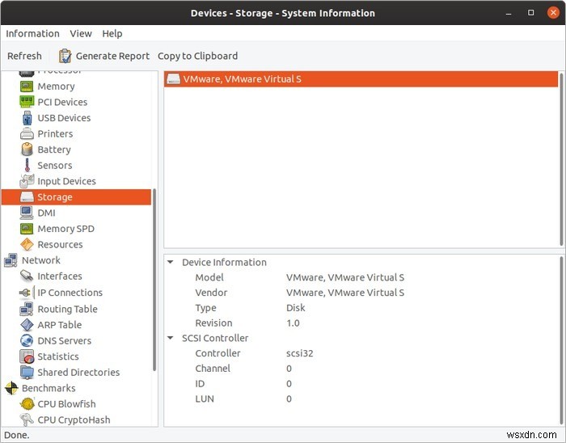Screen dimensions: 566x443
Task: Open the DMI entry
Action: click(x=47, y=213)
